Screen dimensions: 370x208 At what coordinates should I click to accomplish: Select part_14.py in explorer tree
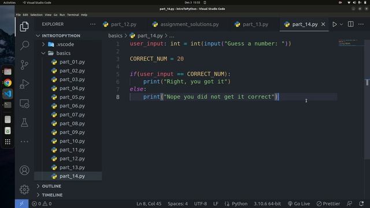pos(68,176)
